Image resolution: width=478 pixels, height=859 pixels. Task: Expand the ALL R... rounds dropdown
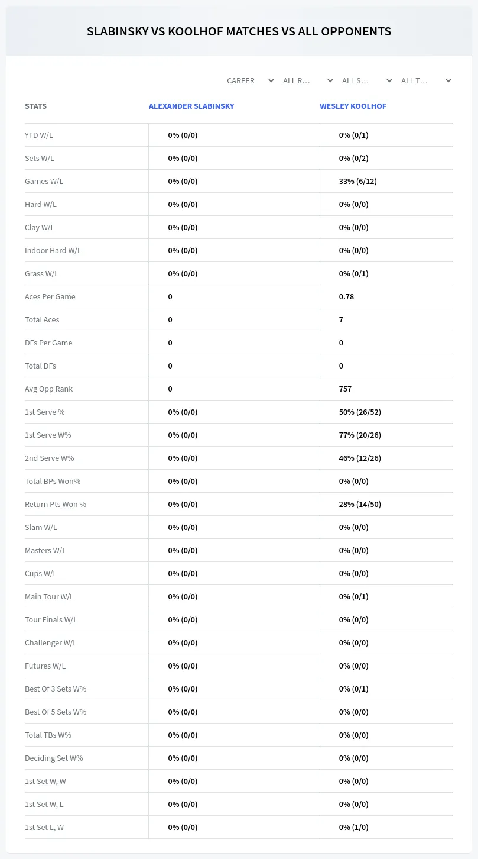[x=307, y=80]
